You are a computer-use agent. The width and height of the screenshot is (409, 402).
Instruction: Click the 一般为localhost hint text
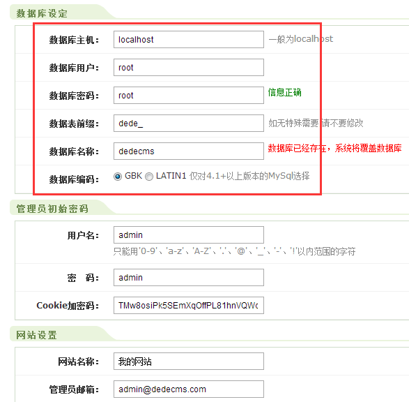(301, 39)
